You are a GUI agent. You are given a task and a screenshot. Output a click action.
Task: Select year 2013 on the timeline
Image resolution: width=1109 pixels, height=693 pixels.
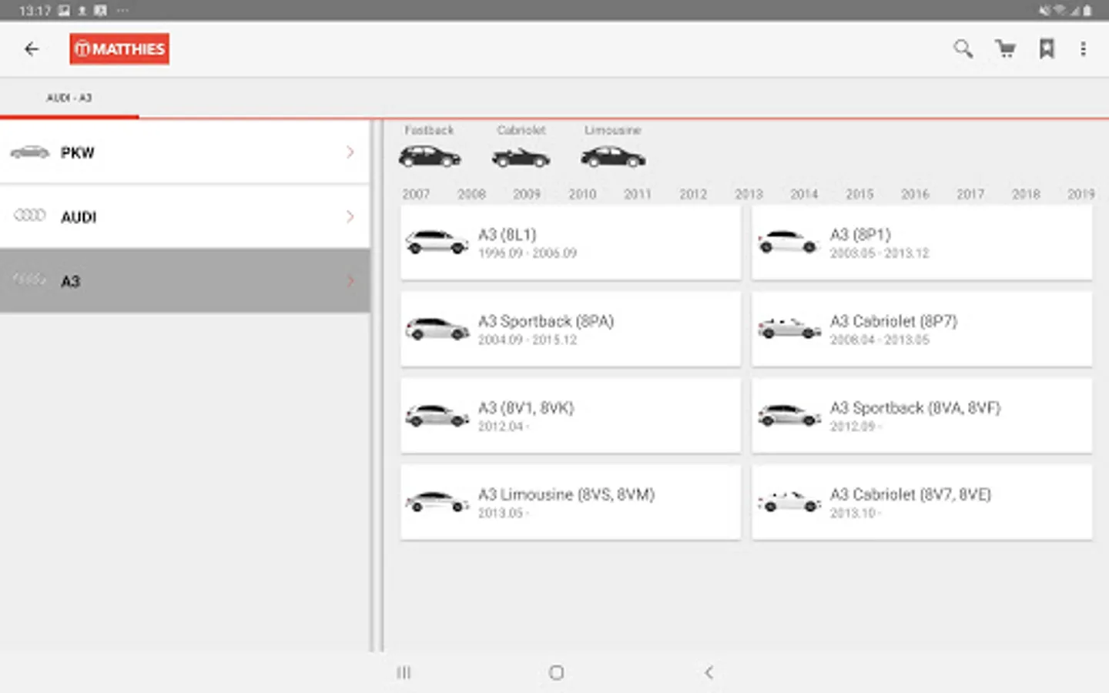(749, 194)
